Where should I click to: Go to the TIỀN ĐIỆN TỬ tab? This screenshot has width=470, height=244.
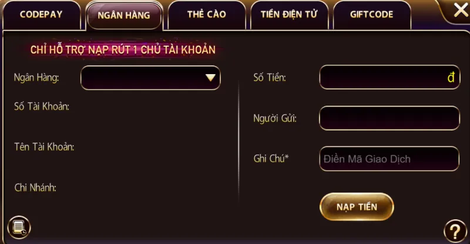pyautogui.click(x=288, y=15)
